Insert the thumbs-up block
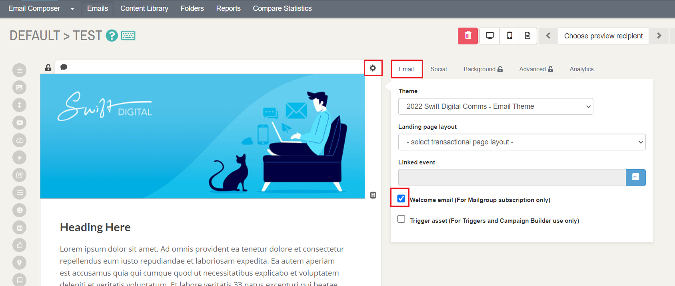 coord(19,245)
